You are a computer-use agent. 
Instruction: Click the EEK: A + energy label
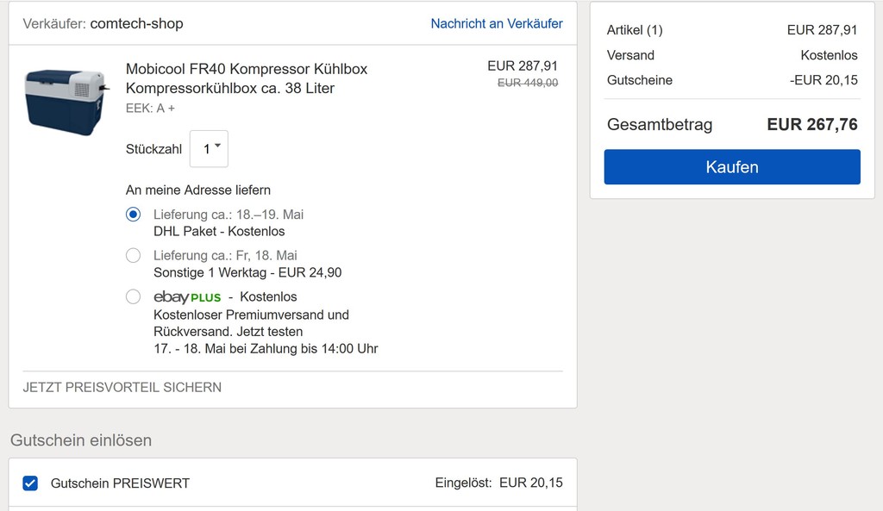(150, 108)
